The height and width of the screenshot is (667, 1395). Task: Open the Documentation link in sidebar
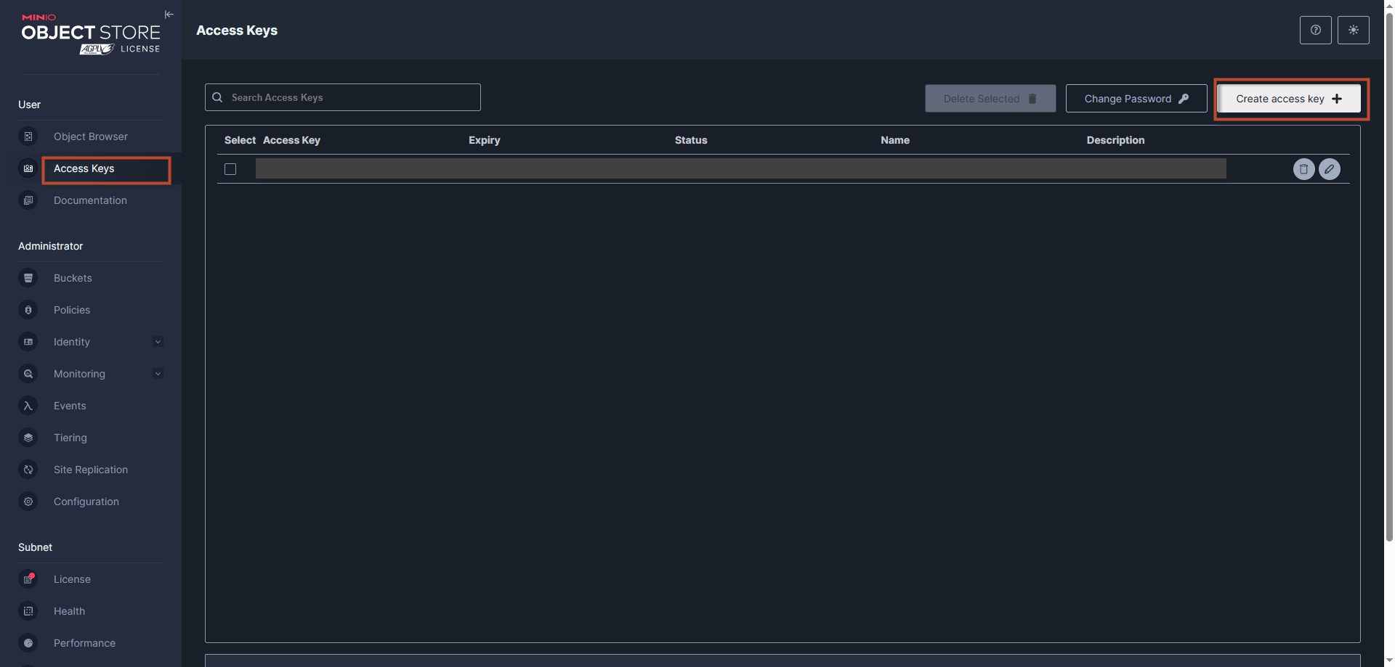[90, 200]
